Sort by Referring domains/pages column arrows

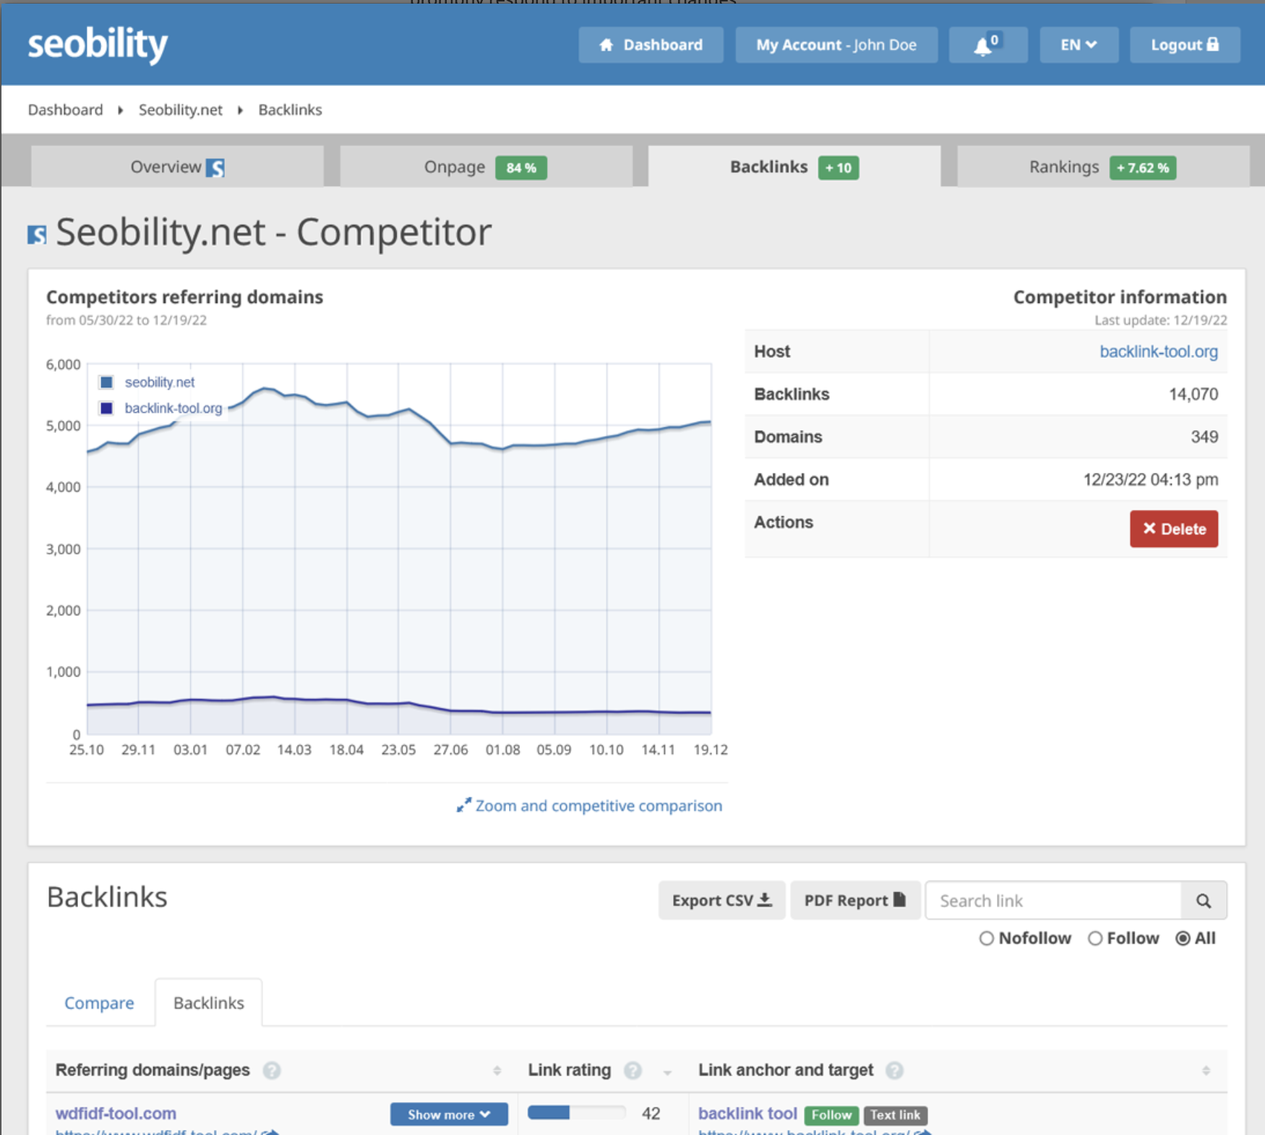coord(497,1071)
